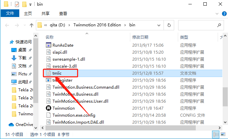Sort by the 修改日期 column header
Screen dimensions: 228x139
pyautogui.click(x=140, y=37)
